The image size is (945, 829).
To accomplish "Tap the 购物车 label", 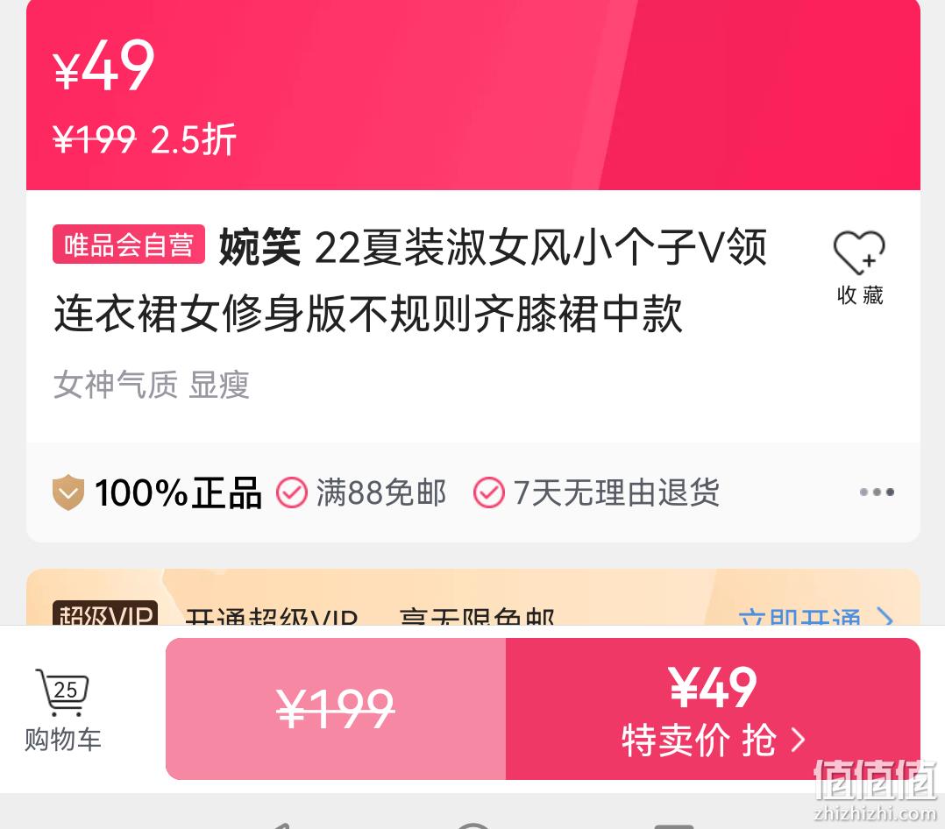I will click(x=63, y=740).
